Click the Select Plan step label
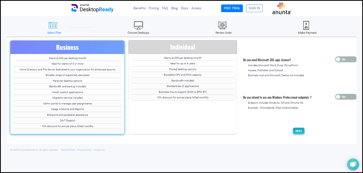 coord(54,33)
